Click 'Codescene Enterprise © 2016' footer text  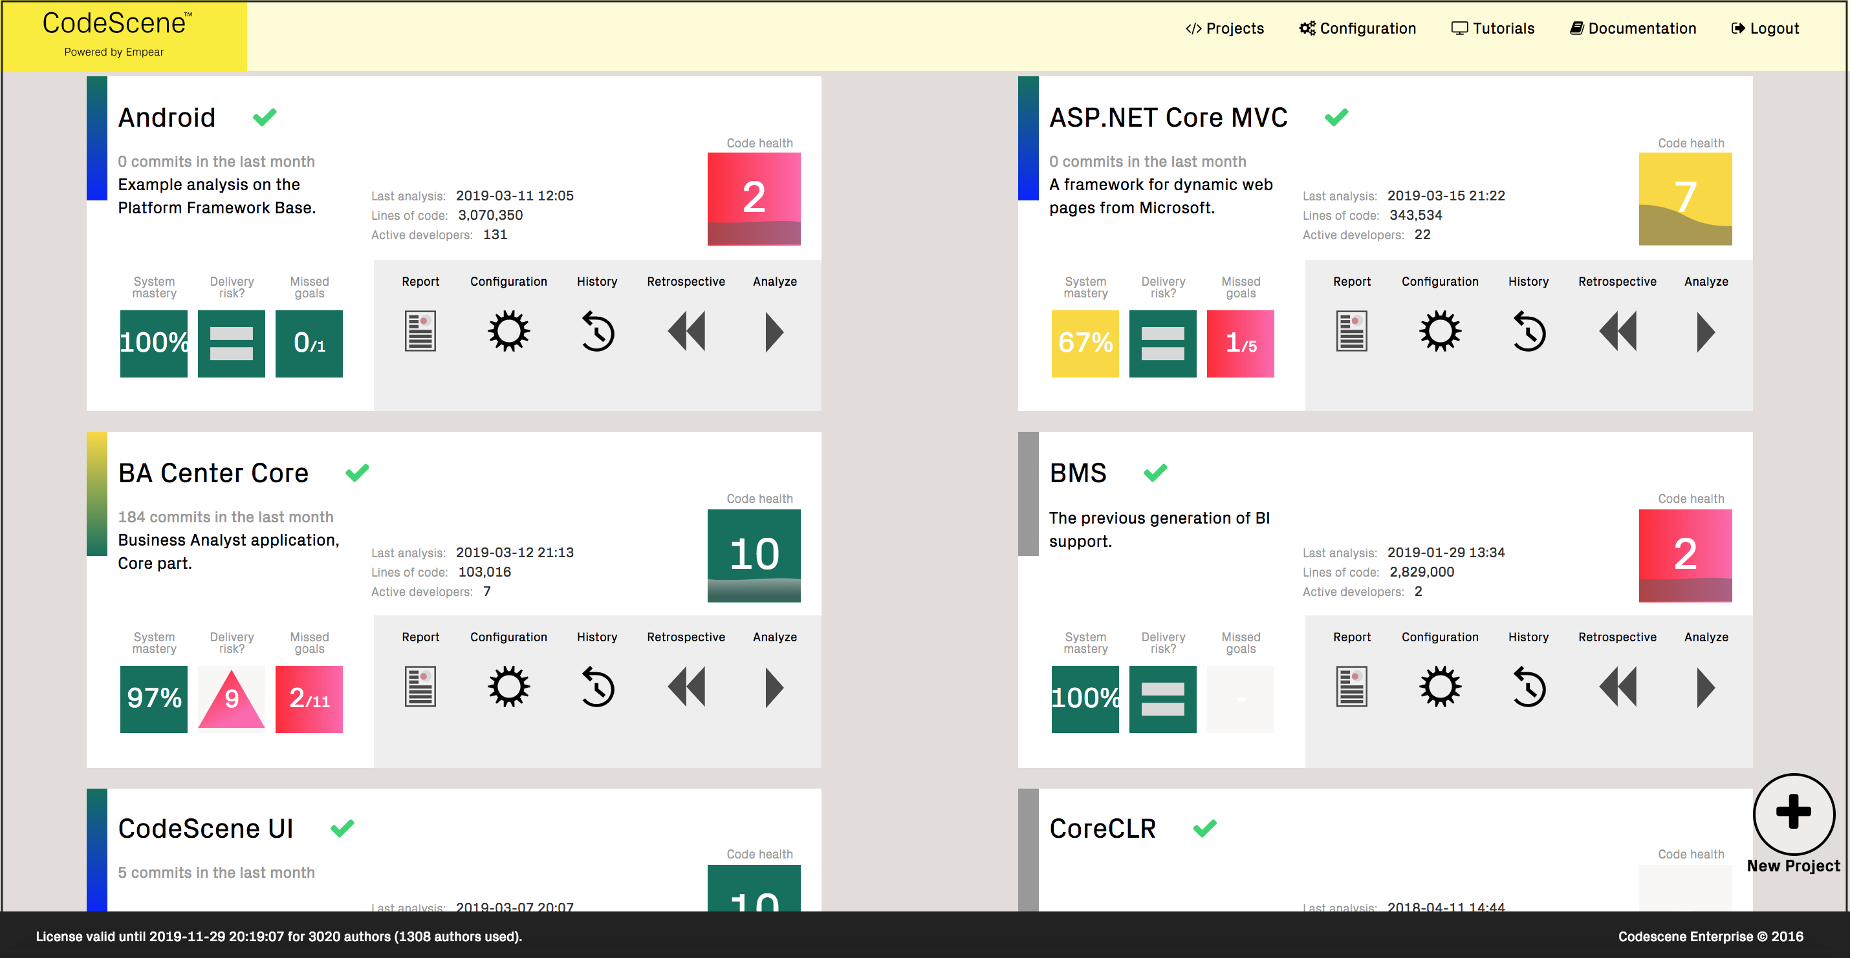1711,936
